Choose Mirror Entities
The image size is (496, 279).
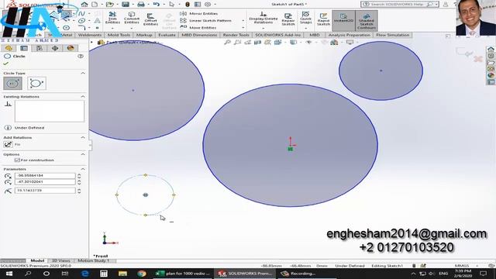pos(199,14)
